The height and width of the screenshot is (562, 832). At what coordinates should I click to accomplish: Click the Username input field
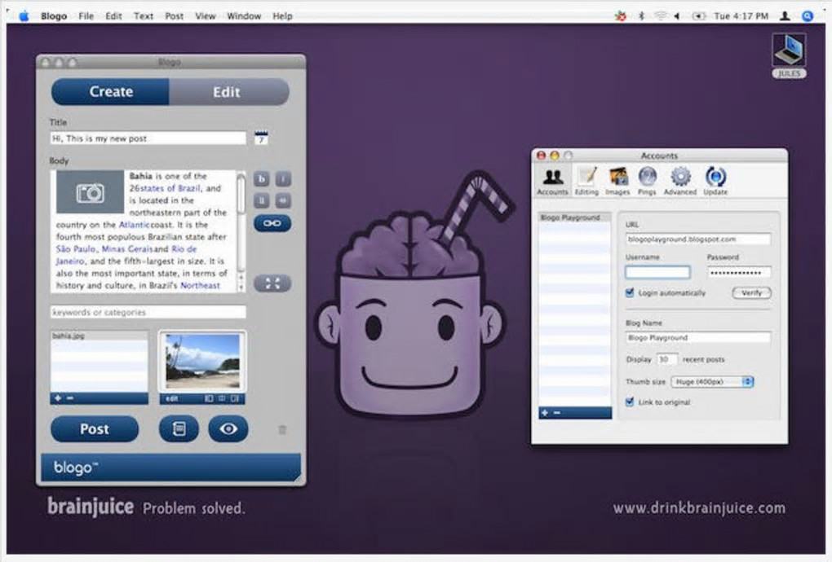click(x=657, y=272)
